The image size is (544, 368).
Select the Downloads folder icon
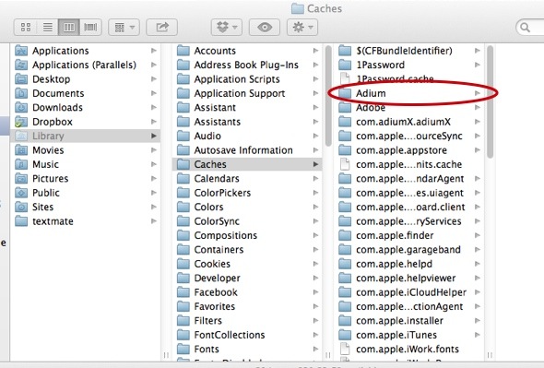coord(21,108)
